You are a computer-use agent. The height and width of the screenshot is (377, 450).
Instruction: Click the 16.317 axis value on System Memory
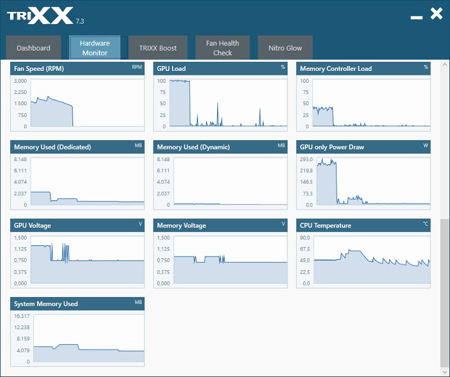pyautogui.click(x=22, y=316)
